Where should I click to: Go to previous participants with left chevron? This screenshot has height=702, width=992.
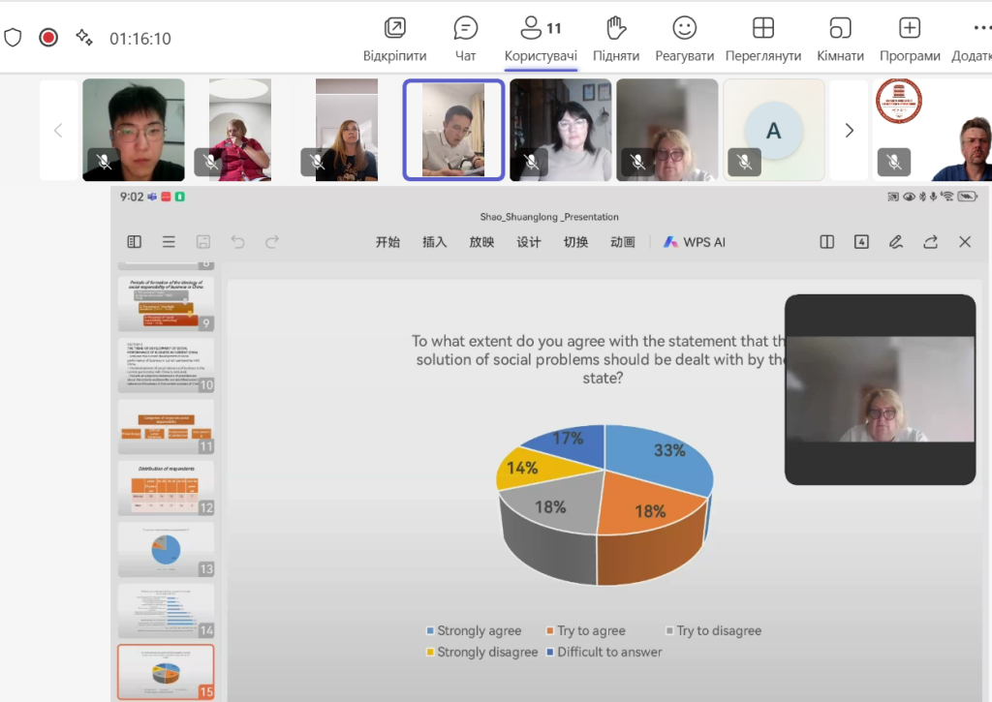point(58,131)
